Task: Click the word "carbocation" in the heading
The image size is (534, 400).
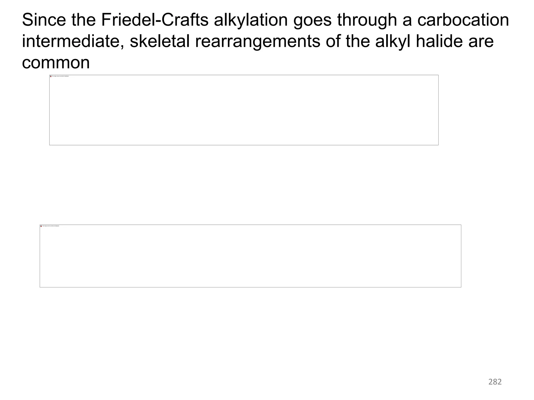Action: coord(463,20)
